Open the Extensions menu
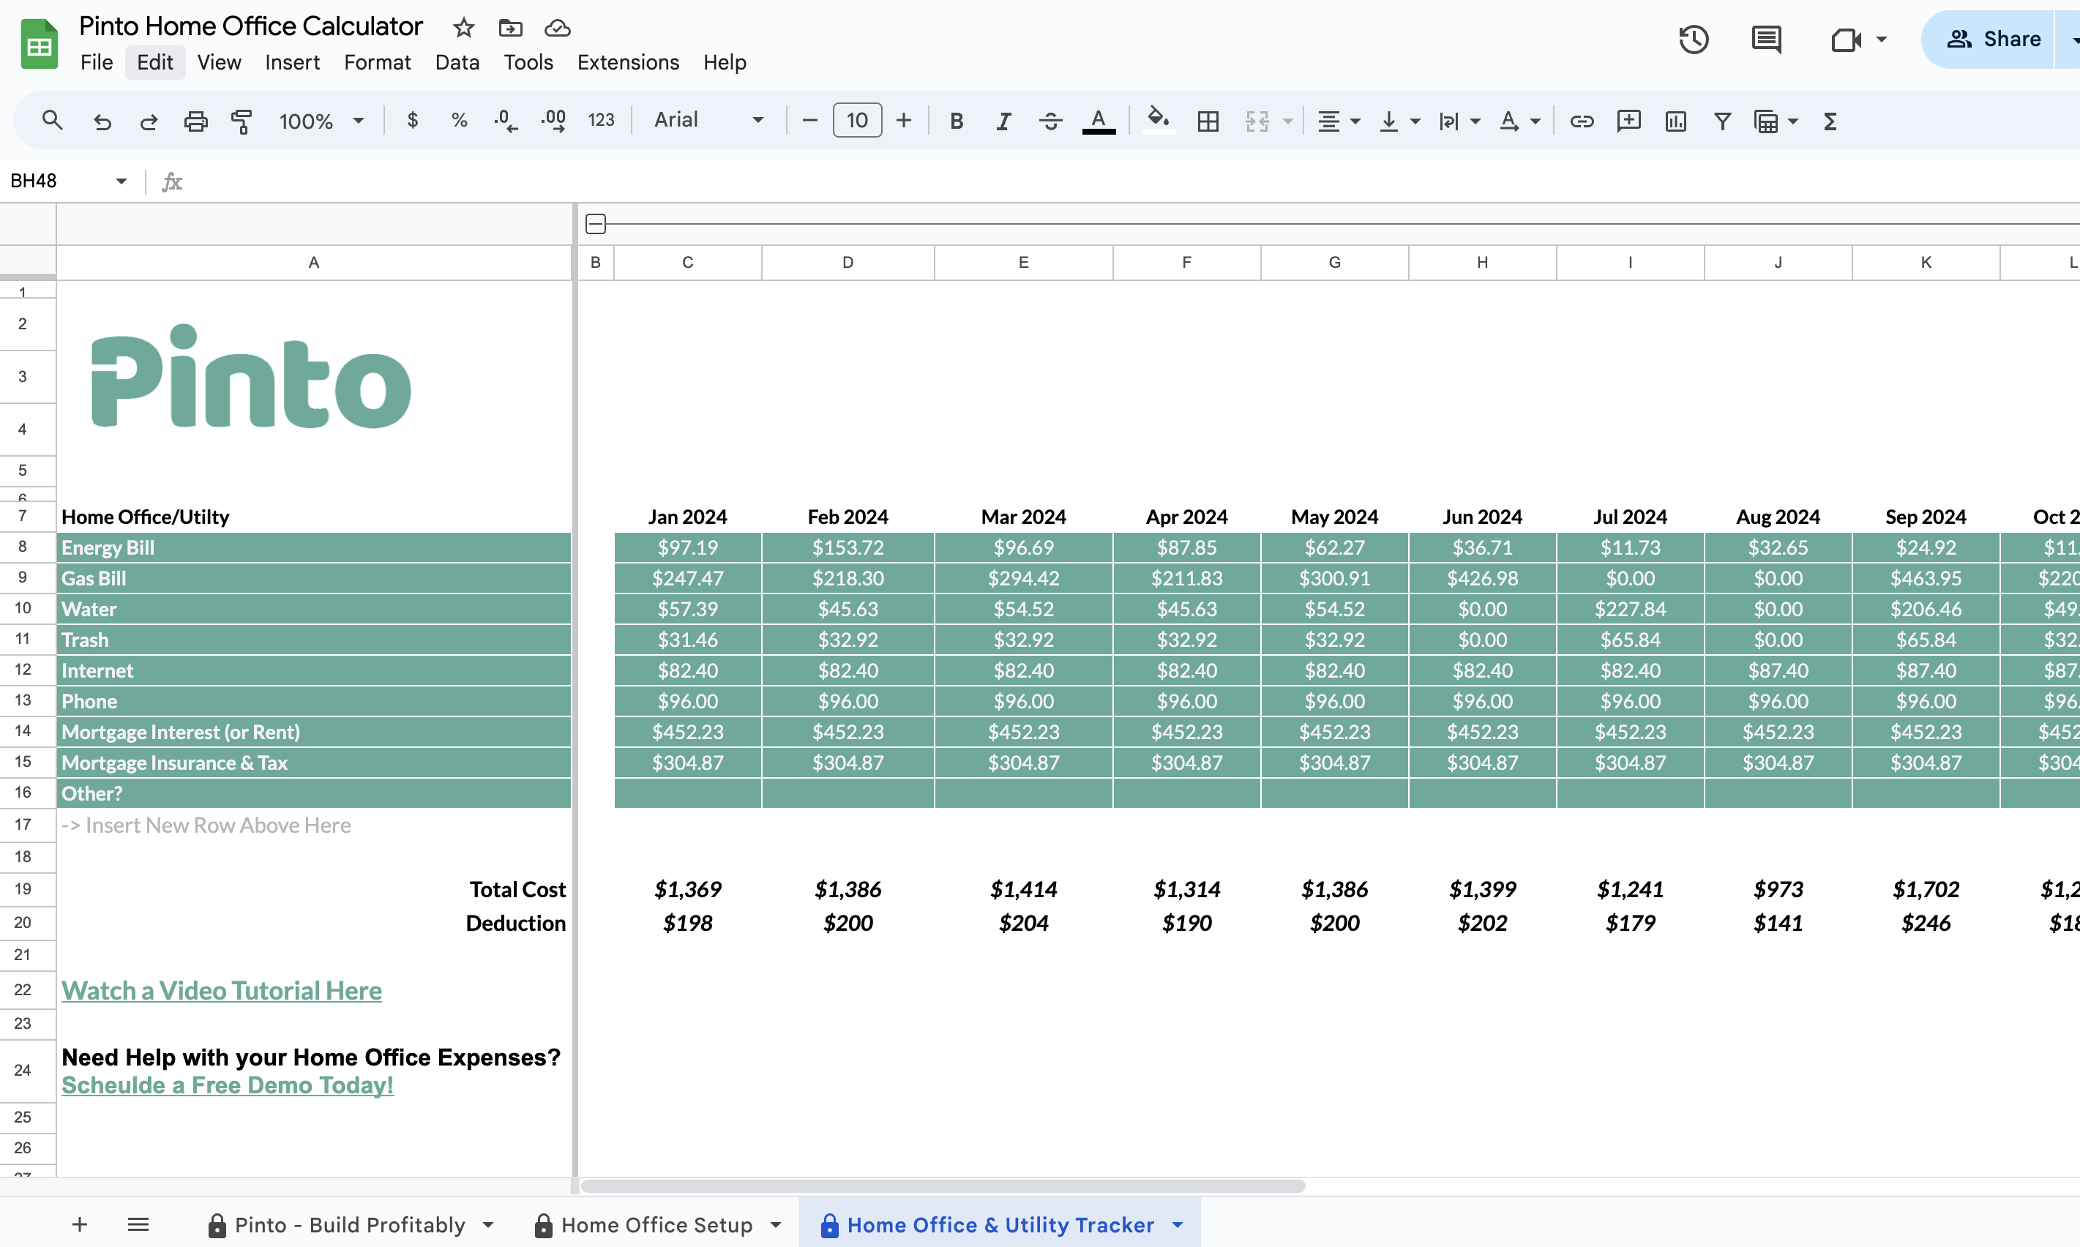 click(x=628, y=61)
